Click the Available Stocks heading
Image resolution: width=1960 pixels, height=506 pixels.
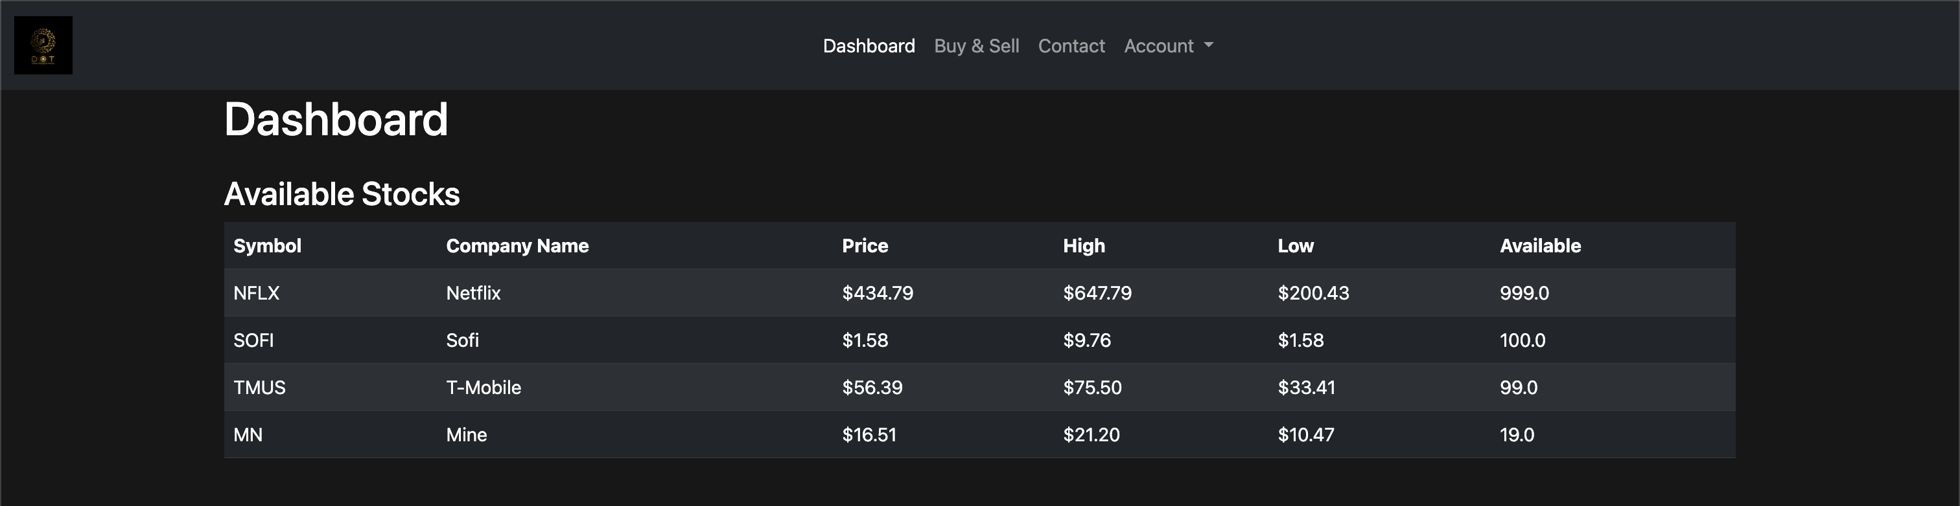pos(341,193)
